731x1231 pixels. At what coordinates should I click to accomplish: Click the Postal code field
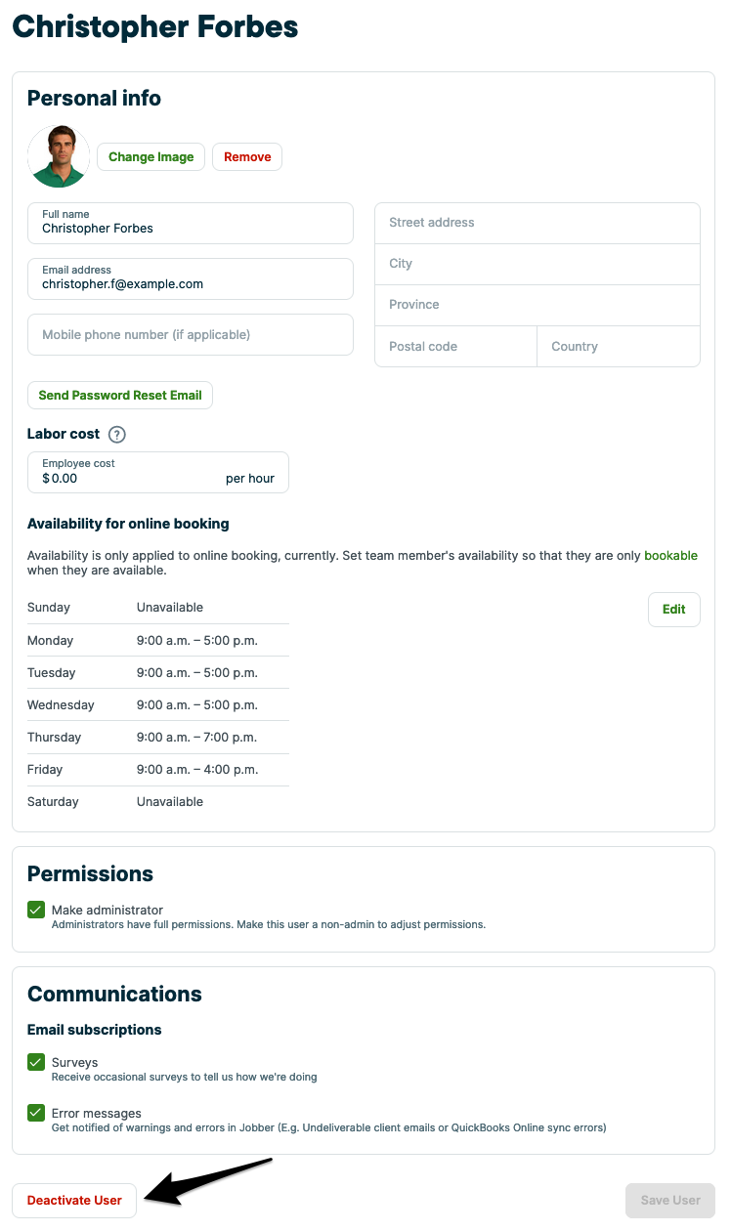click(x=455, y=347)
